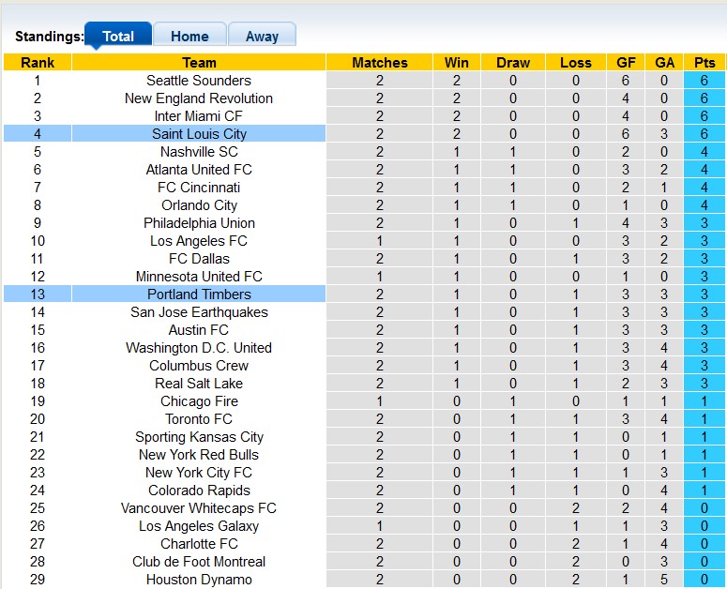
Task: Click on Inter Miami CF
Action: (199, 116)
